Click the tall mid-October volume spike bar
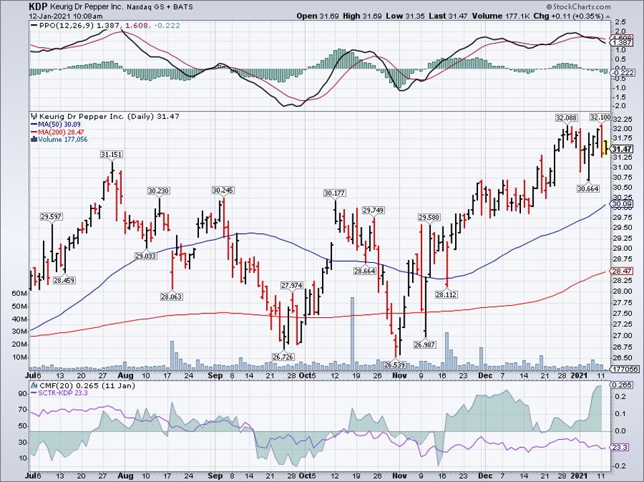This screenshot has width=644, height=482. pos(352,334)
